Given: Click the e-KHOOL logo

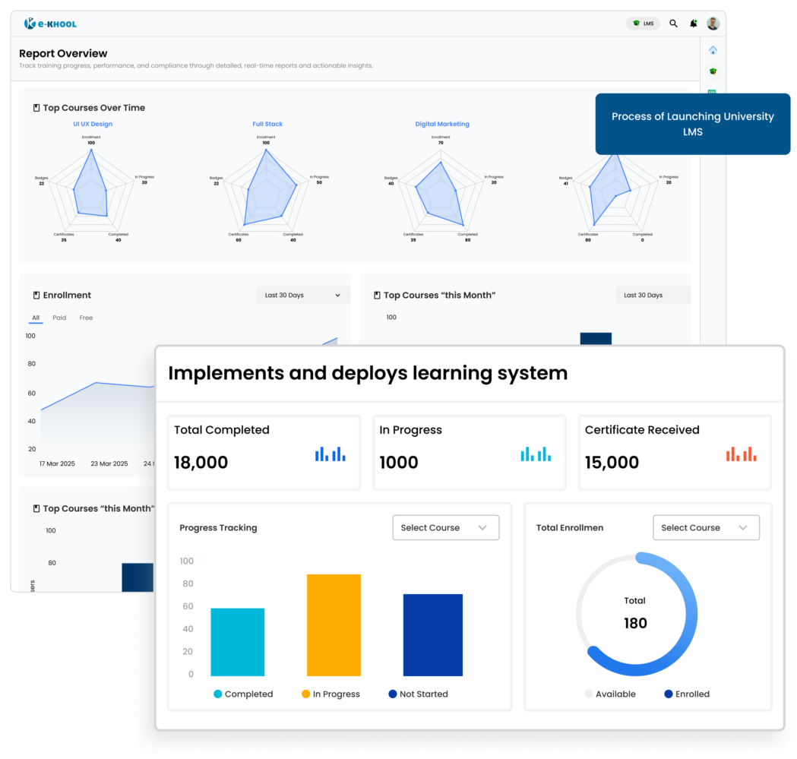Looking at the screenshot, I should [x=50, y=24].
